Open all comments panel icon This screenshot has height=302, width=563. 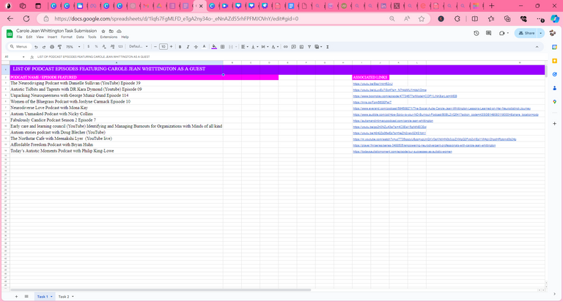pos(489,33)
